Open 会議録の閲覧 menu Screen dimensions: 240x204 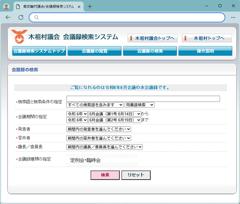94,51
